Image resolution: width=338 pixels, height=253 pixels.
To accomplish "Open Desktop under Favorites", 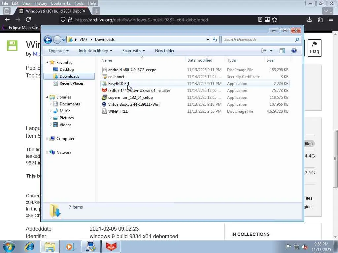I will [67, 70].
